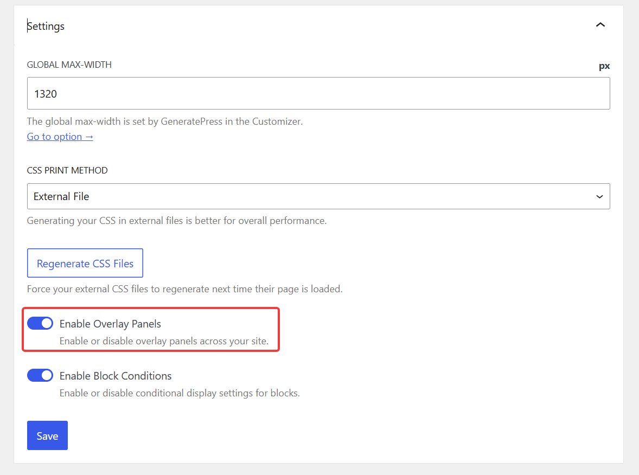The height and width of the screenshot is (475, 639).
Task: Click the Settings panel heading
Action: (x=46, y=26)
